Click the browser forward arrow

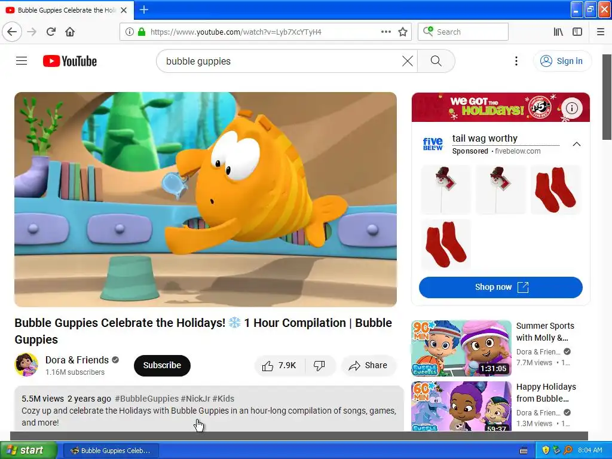[x=32, y=32]
